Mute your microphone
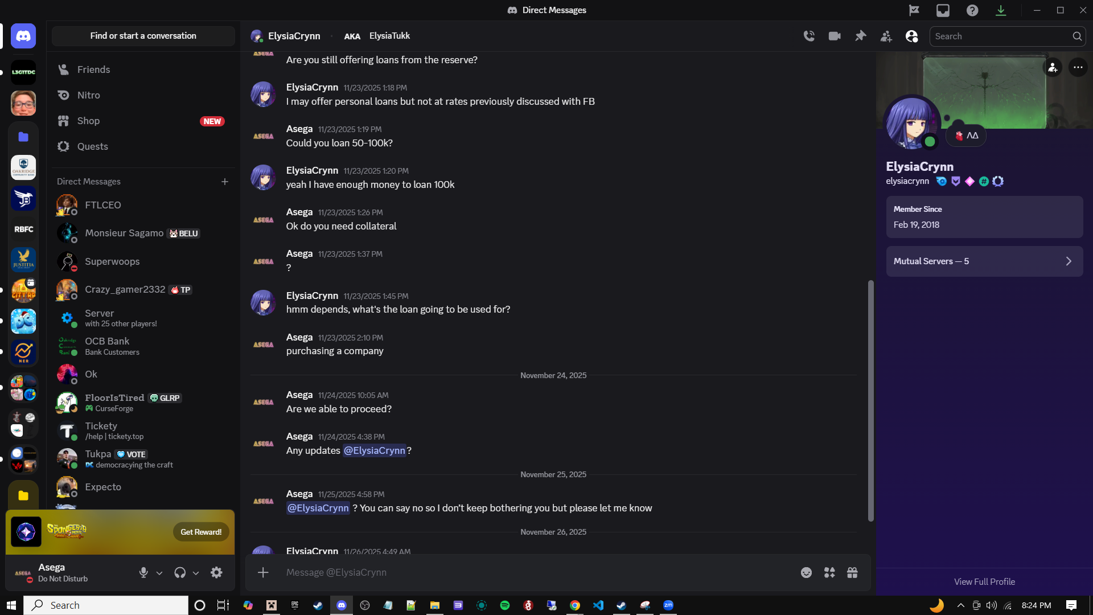Image resolution: width=1093 pixels, height=615 pixels. click(x=143, y=572)
